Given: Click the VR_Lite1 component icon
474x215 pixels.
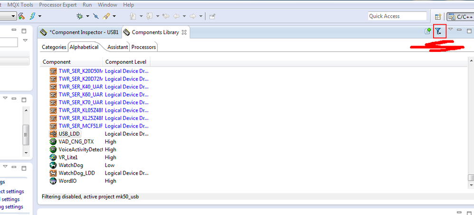Looking at the screenshot, I should click(x=53, y=157).
